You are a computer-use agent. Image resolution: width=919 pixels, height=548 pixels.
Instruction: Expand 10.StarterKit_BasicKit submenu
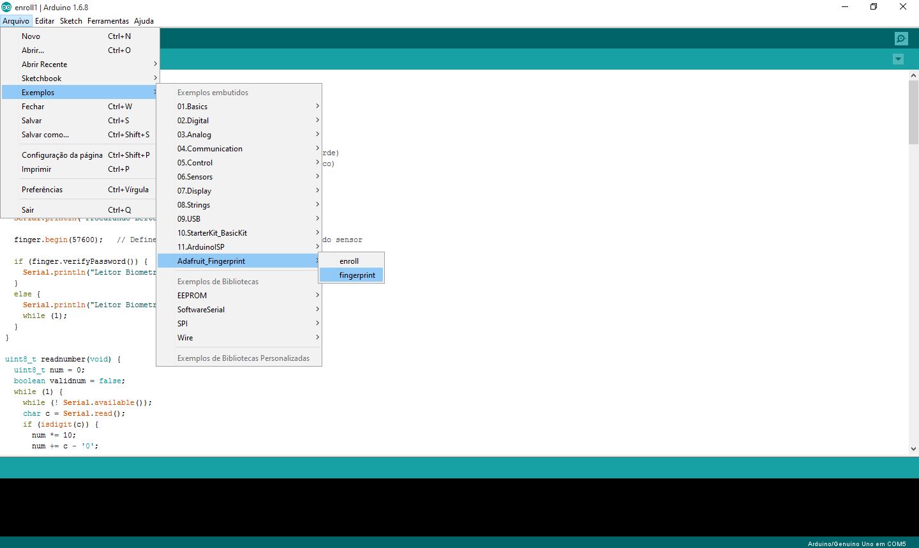pyautogui.click(x=239, y=233)
